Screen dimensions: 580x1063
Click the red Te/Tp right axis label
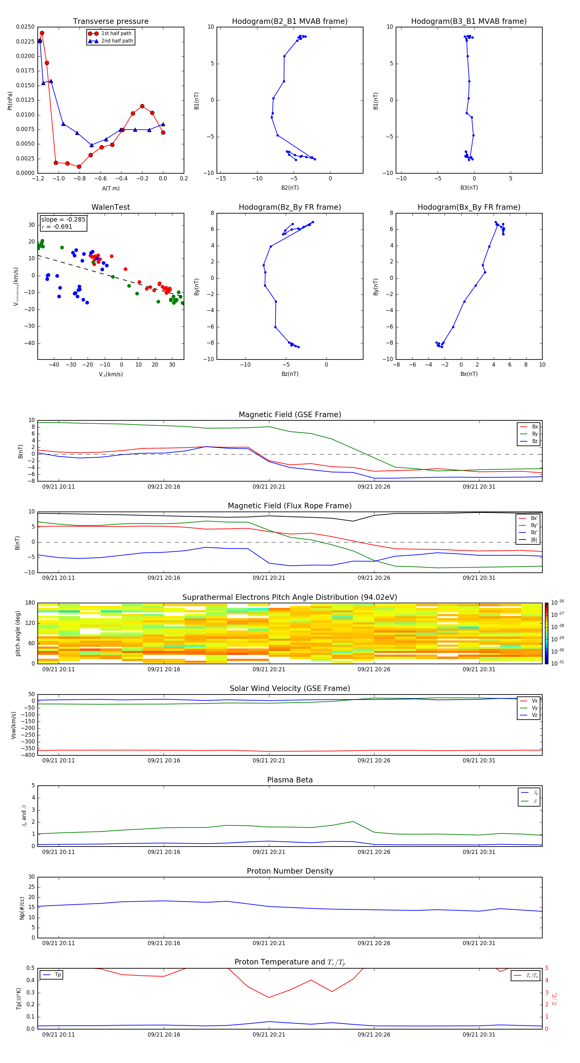tap(555, 999)
